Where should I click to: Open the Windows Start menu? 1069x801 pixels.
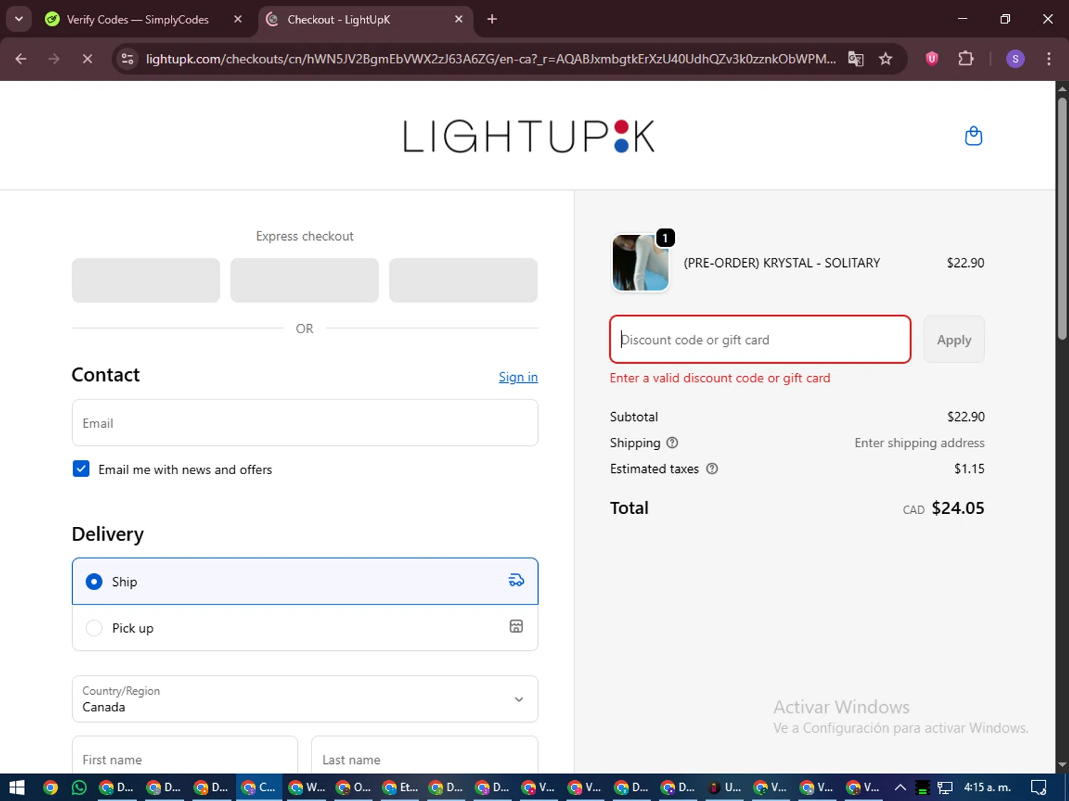tap(17, 787)
